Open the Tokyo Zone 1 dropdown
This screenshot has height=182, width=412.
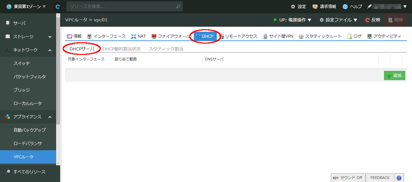click(x=26, y=7)
